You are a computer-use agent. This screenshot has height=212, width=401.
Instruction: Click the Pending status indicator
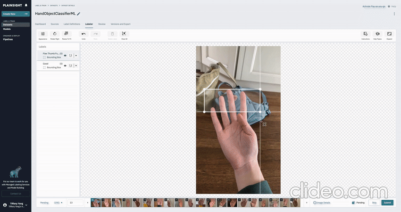point(358,203)
